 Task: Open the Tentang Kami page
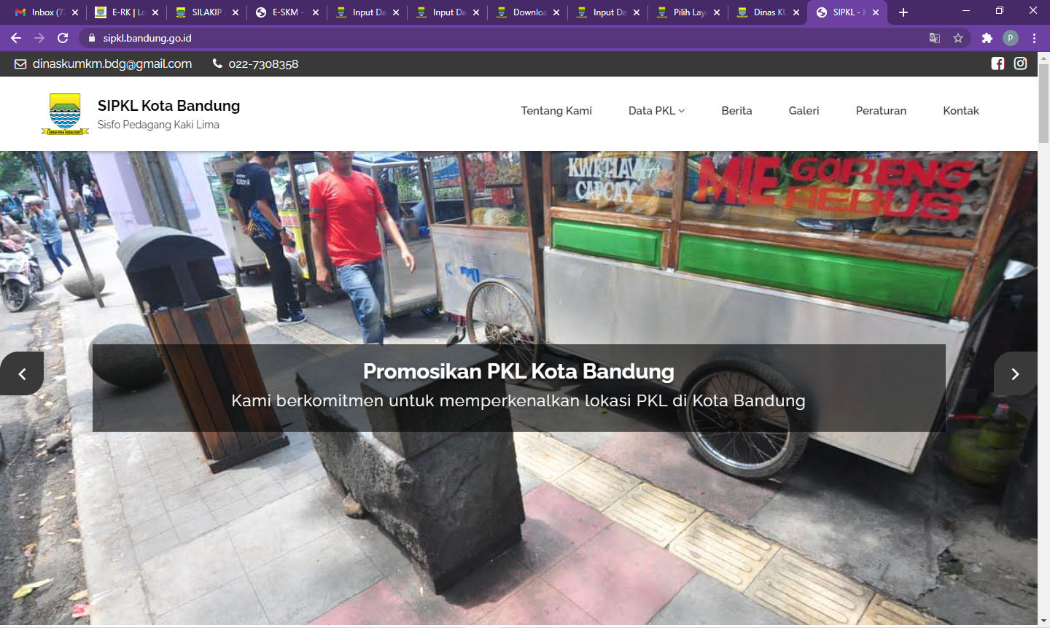[x=556, y=111]
